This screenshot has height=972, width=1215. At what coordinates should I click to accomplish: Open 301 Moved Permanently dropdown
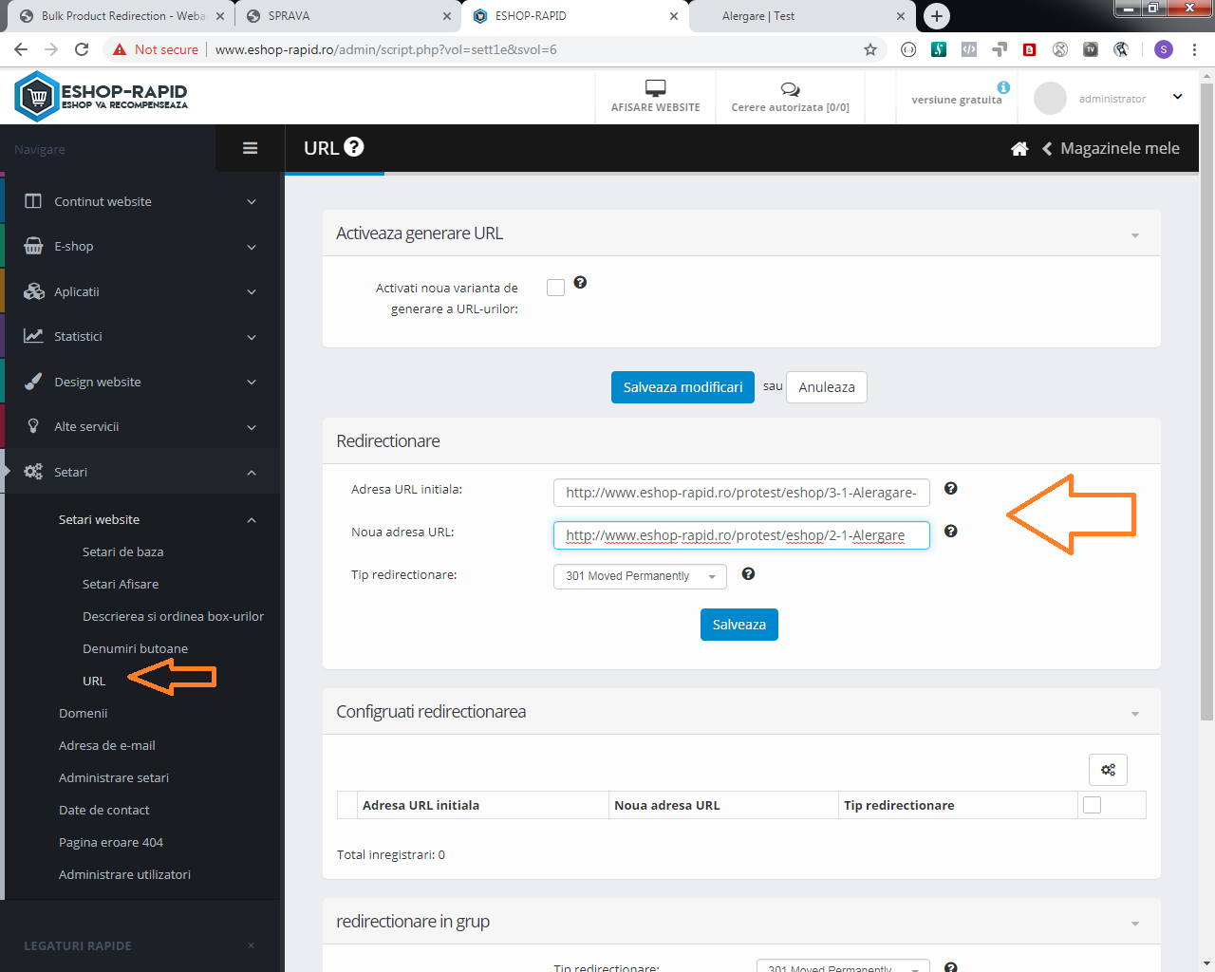(x=640, y=576)
